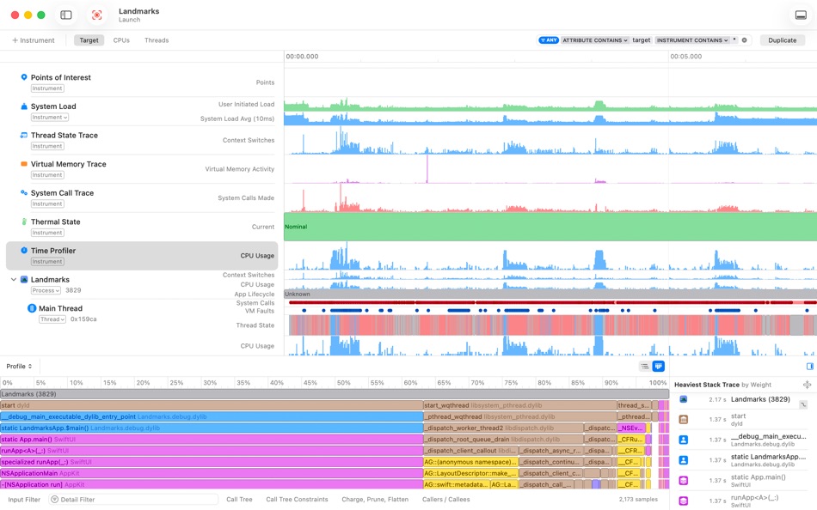Click the Detail Filter input field

133,500
